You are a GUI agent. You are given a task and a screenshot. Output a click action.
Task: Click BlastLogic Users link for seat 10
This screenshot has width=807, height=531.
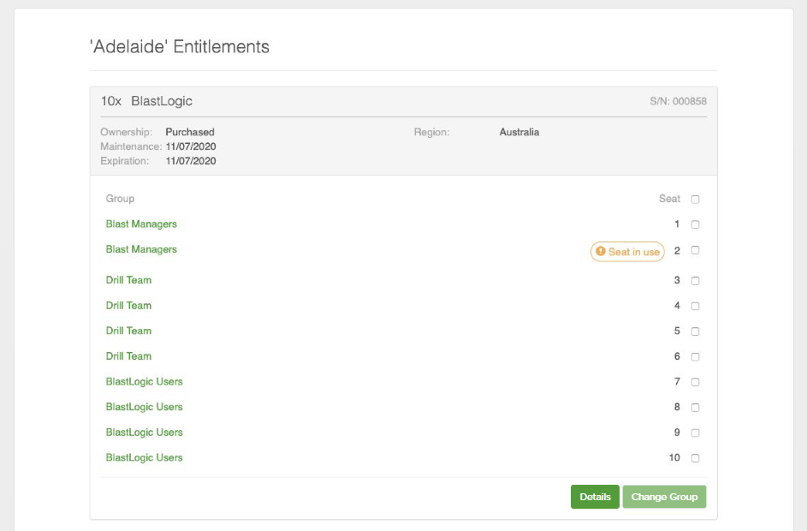point(144,457)
